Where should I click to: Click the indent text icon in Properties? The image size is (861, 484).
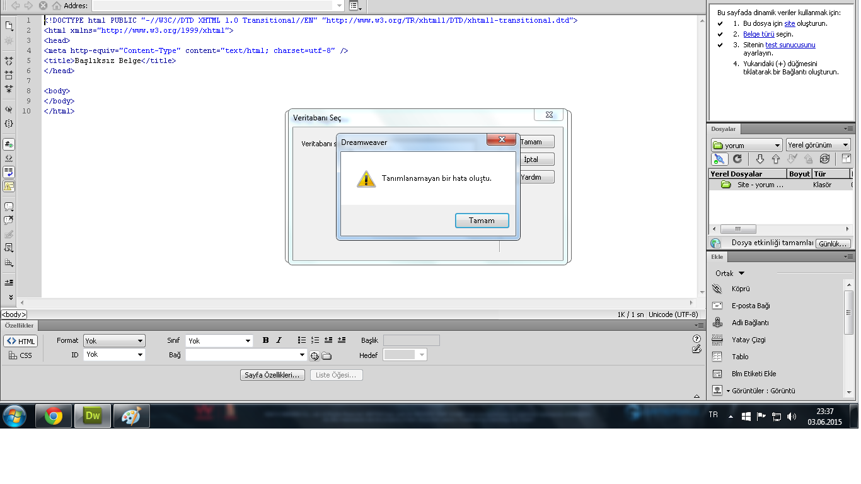(x=342, y=340)
